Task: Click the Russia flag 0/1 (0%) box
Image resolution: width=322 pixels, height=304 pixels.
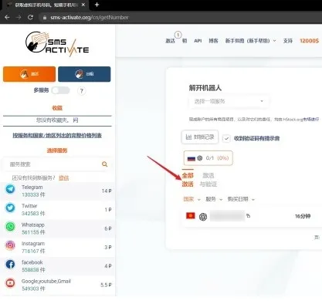Action: (x=208, y=158)
